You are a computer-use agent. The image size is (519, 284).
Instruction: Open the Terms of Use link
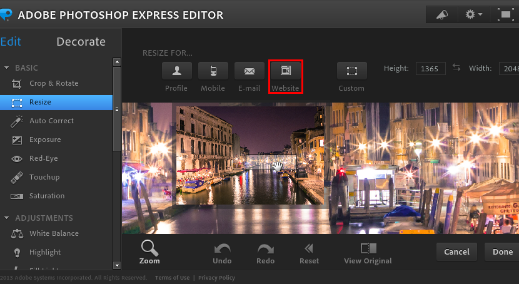[x=172, y=278]
